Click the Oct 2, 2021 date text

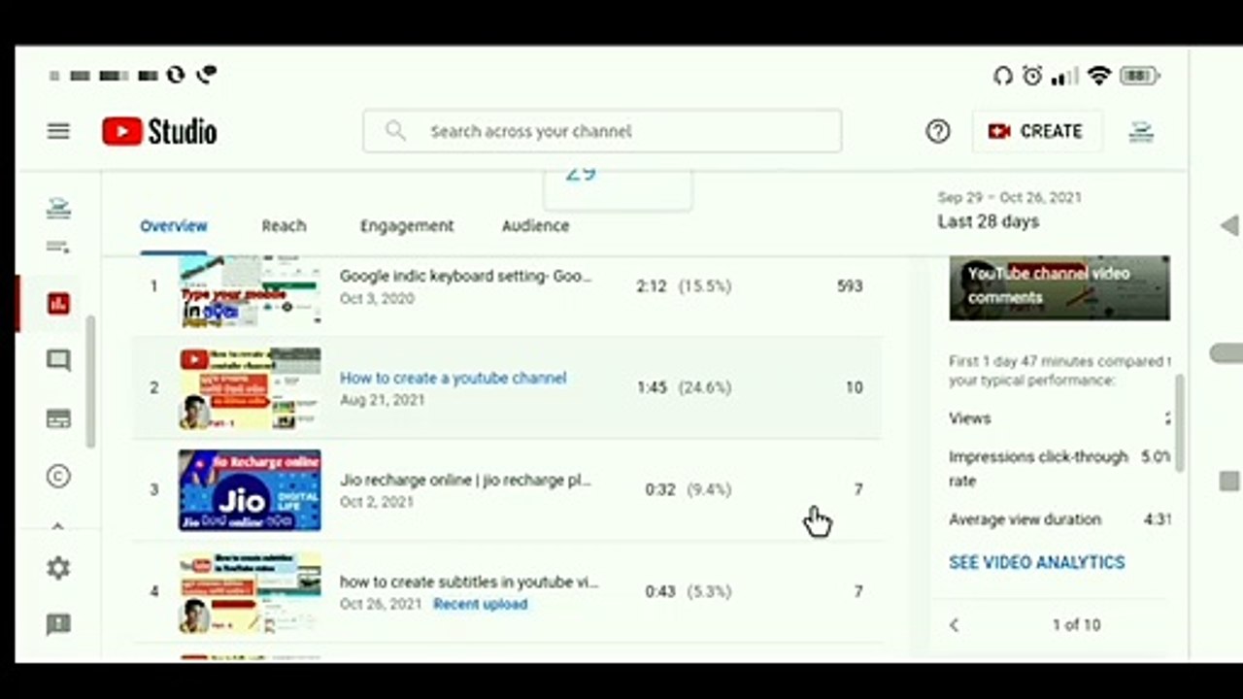click(x=377, y=502)
